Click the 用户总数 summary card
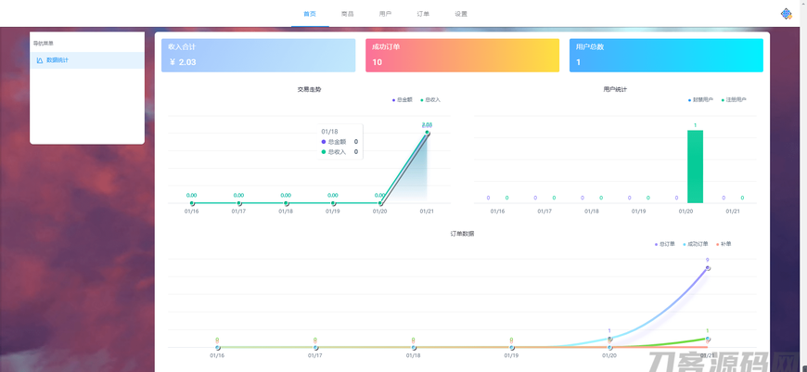 click(x=666, y=55)
